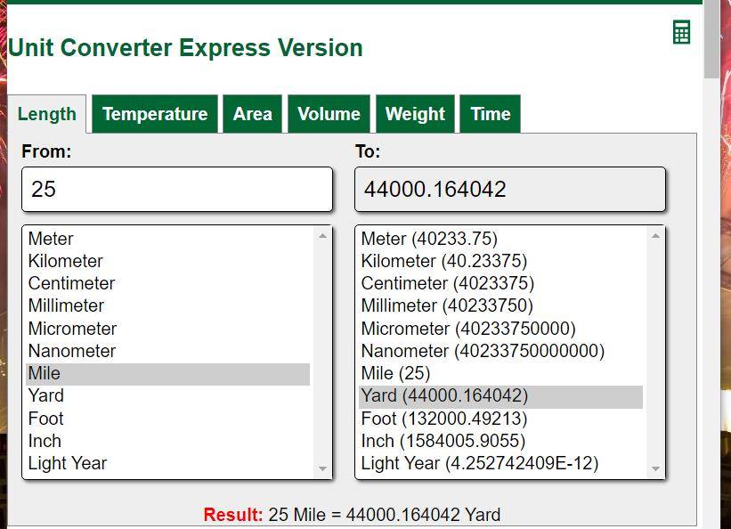
Task: Click the To list scroll down arrow
Action: (x=655, y=468)
